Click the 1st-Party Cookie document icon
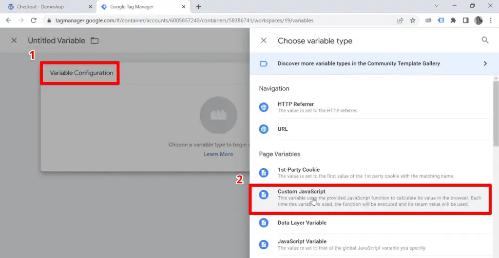499x258 pixels. 264,173
